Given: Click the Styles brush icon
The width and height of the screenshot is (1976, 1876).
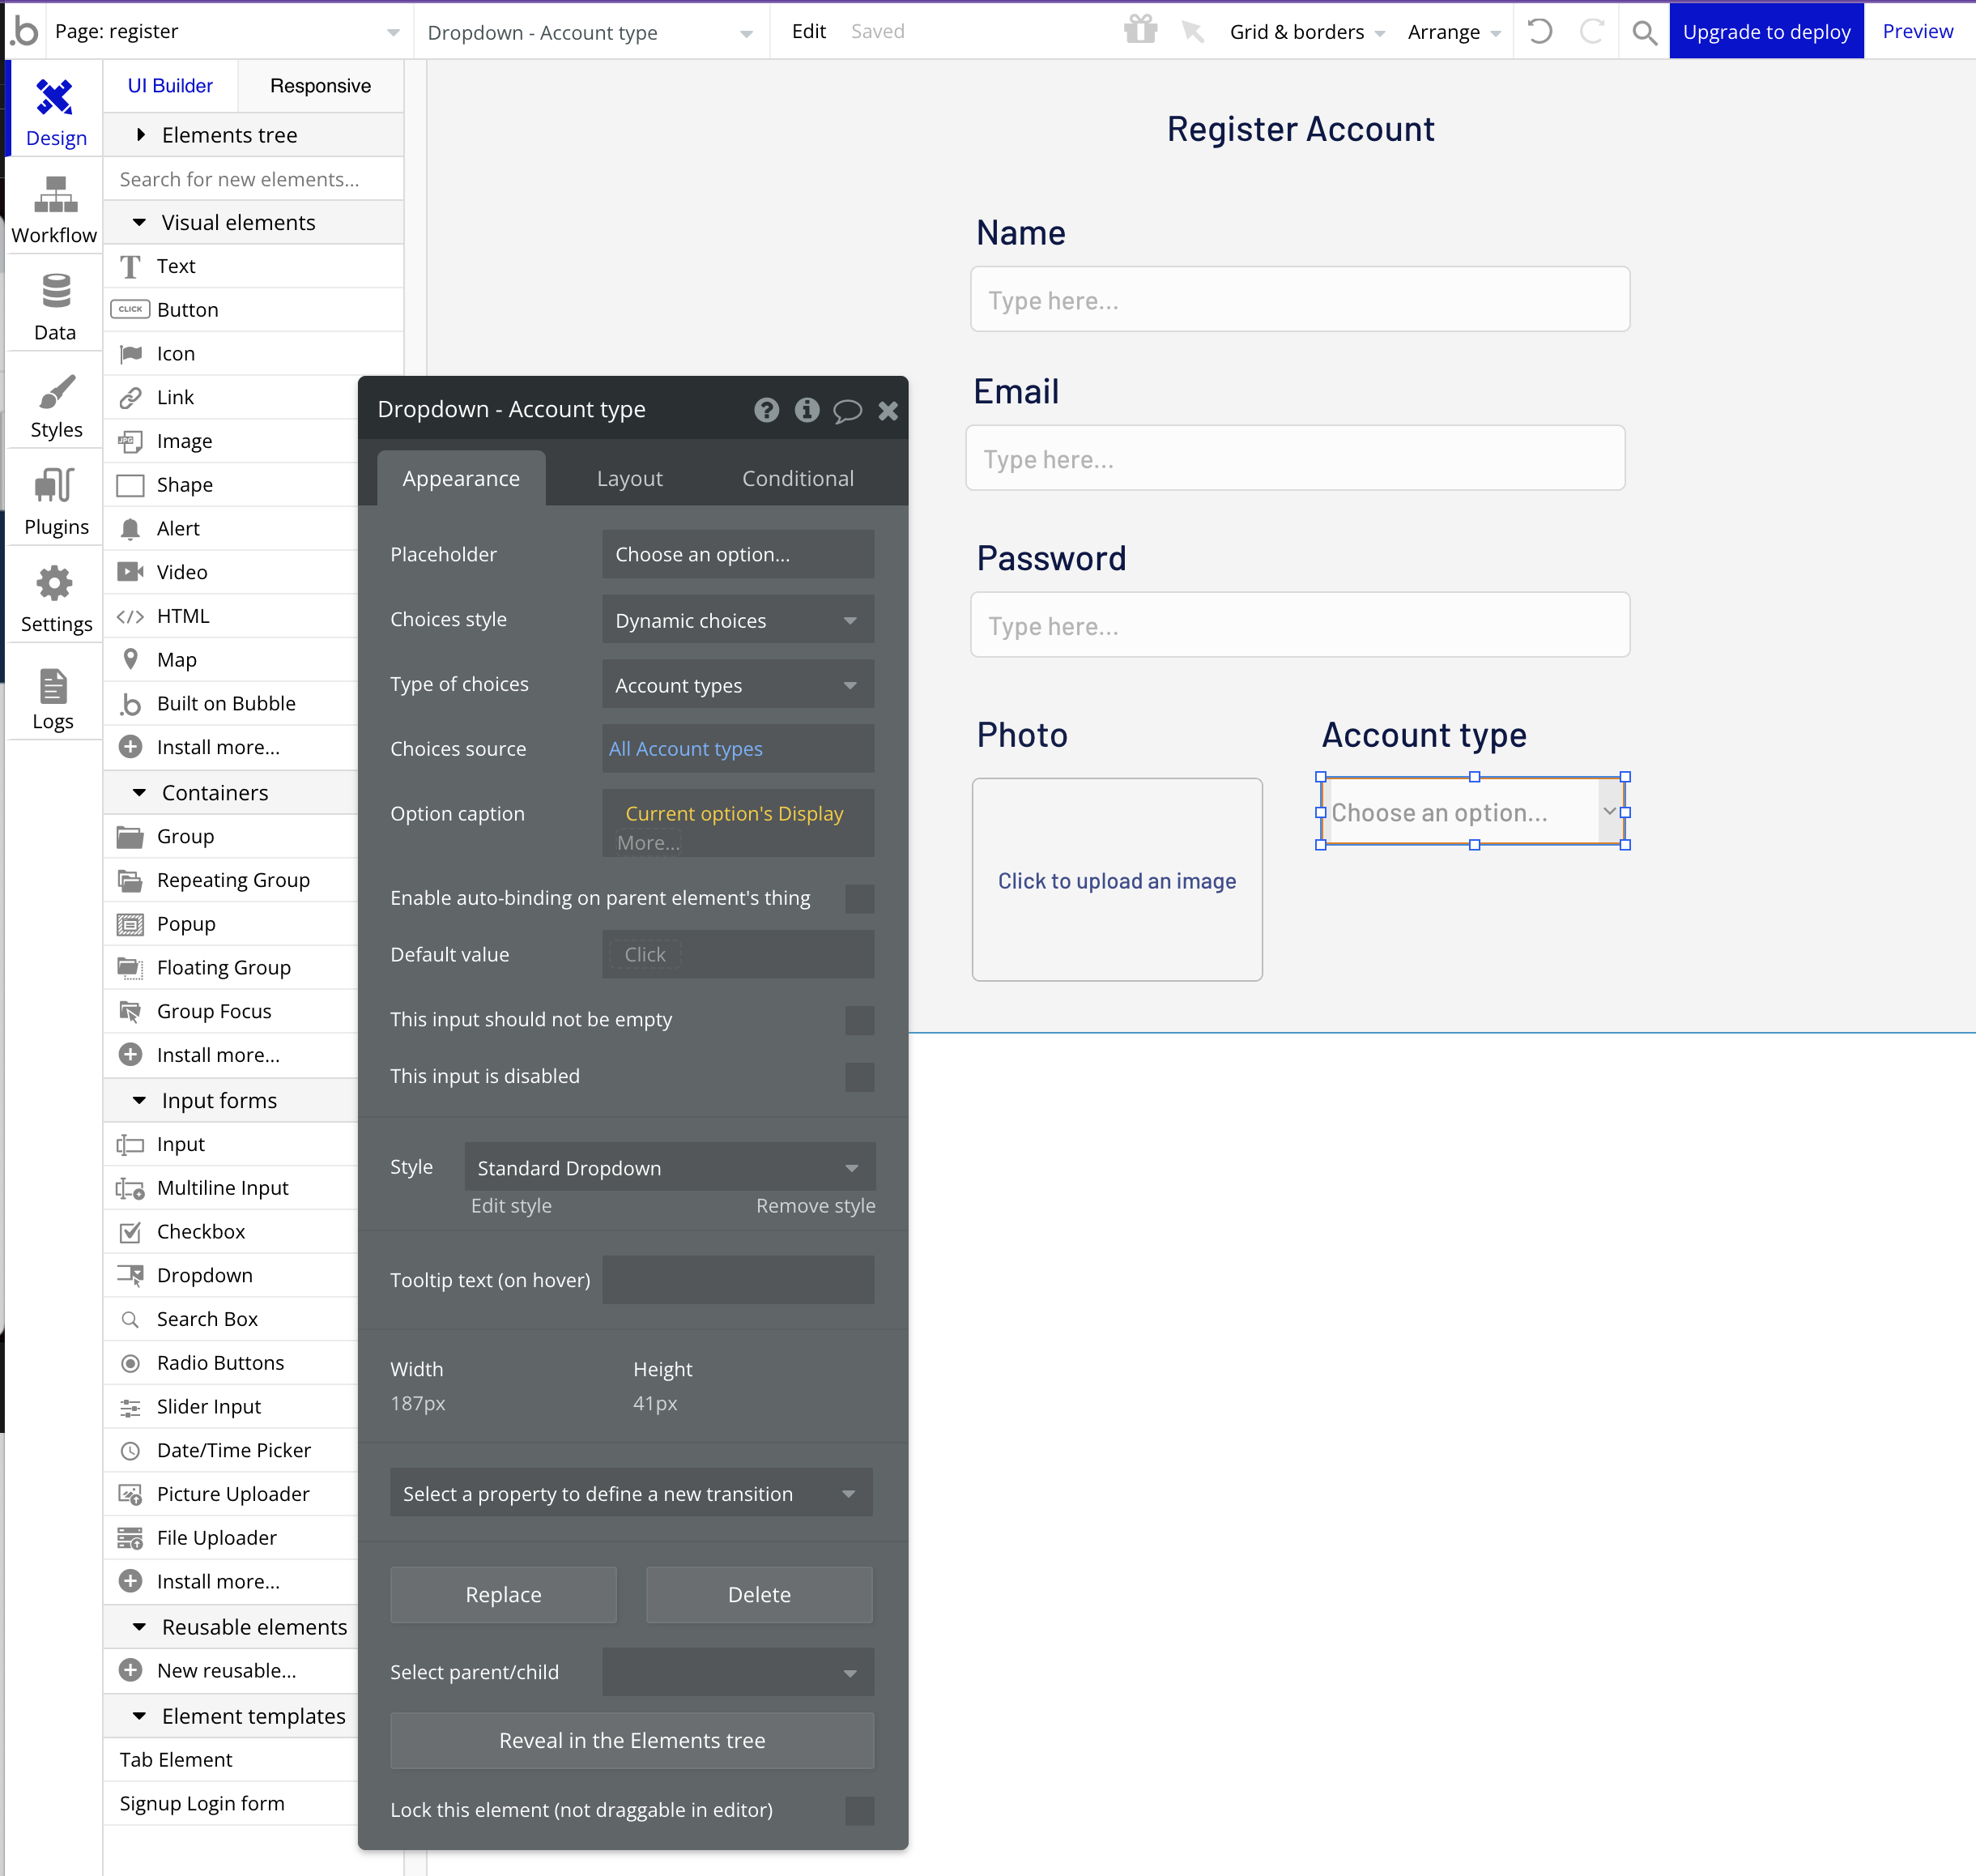Looking at the screenshot, I should point(55,392).
